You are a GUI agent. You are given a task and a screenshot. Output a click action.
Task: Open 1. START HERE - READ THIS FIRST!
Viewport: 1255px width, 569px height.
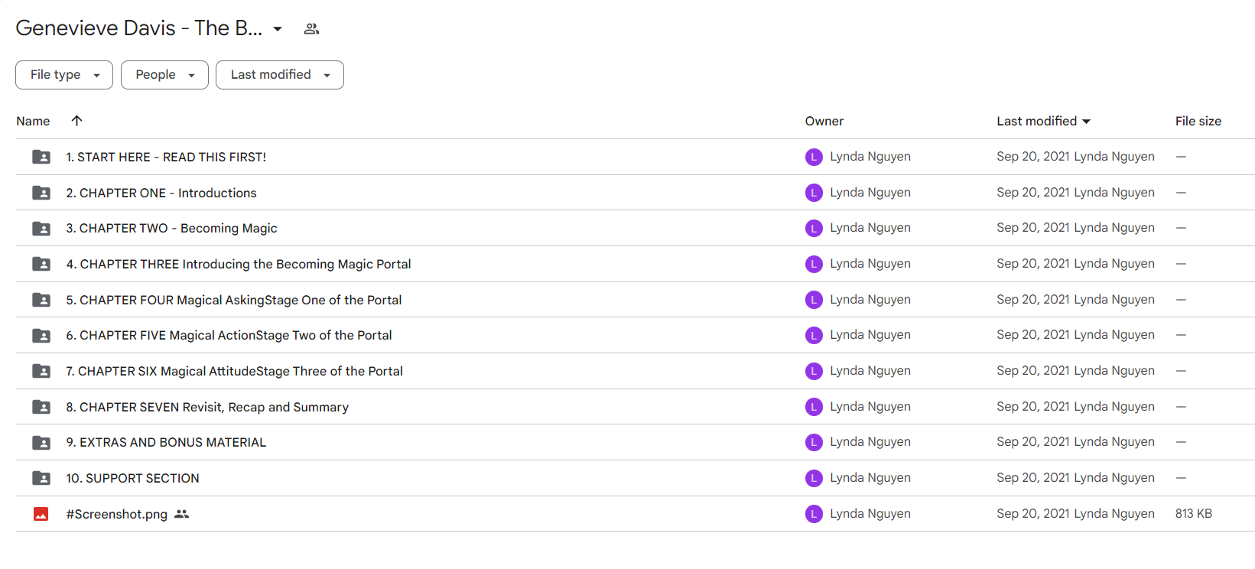click(x=166, y=157)
